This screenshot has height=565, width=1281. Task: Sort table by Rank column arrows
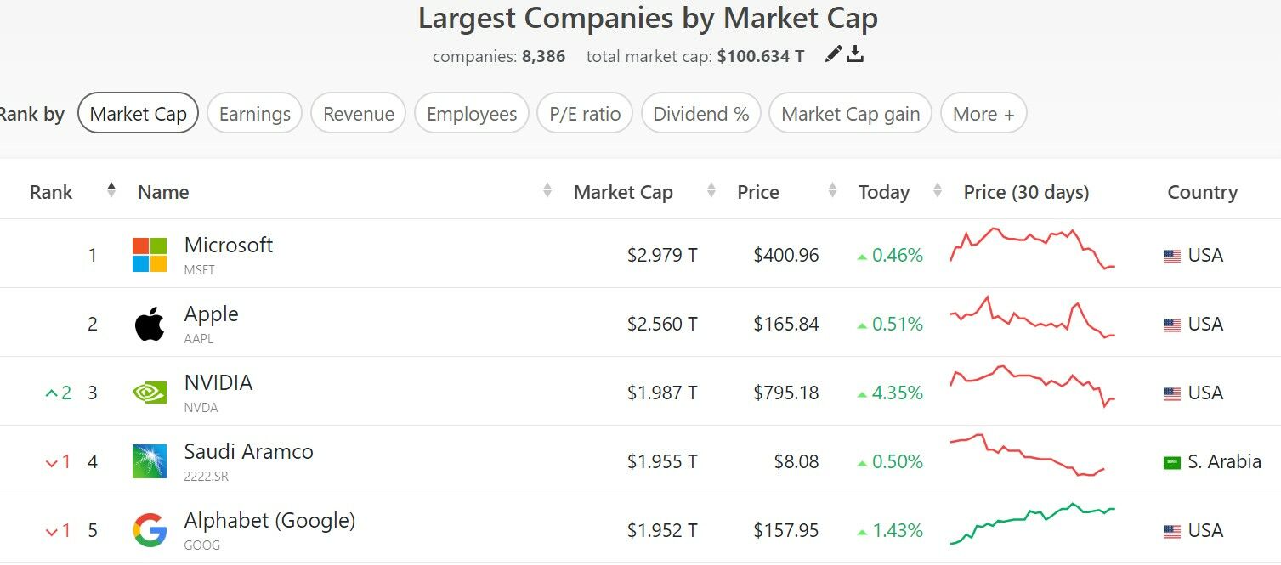coord(111,190)
